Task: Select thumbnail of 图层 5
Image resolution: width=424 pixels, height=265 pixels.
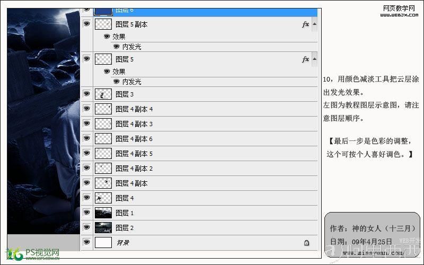Action: [103, 59]
